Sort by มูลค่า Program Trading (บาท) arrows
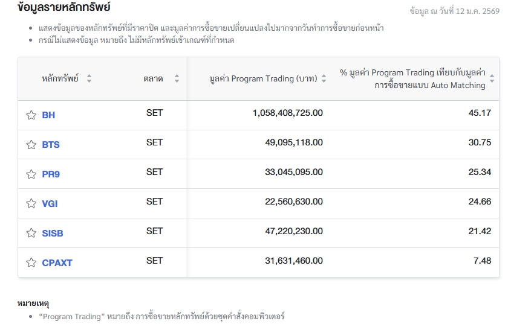 tap(324, 78)
